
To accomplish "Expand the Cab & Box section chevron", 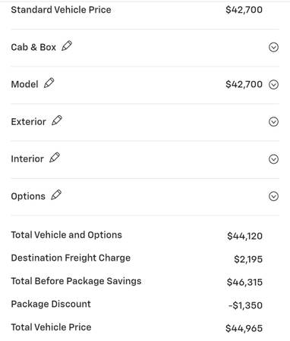I will pos(273,47).
